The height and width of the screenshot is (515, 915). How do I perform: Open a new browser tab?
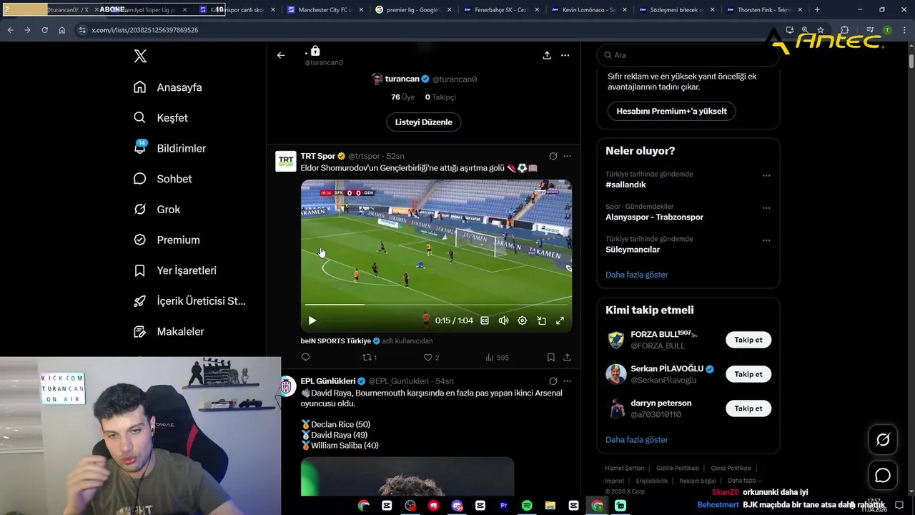(817, 10)
